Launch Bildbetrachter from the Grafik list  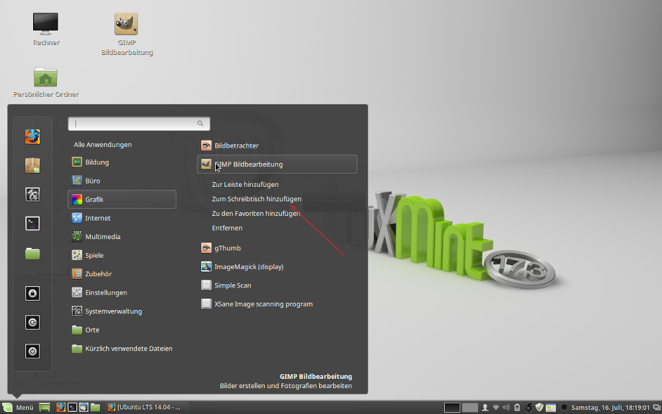pos(277,146)
